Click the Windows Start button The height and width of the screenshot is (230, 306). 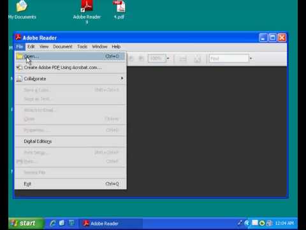point(26,223)
